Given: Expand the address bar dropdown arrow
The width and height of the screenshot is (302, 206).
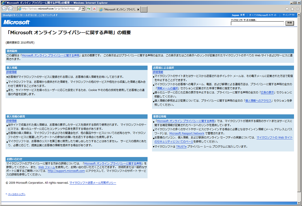Looking at the screenshot, I should (x=83, y=9).
